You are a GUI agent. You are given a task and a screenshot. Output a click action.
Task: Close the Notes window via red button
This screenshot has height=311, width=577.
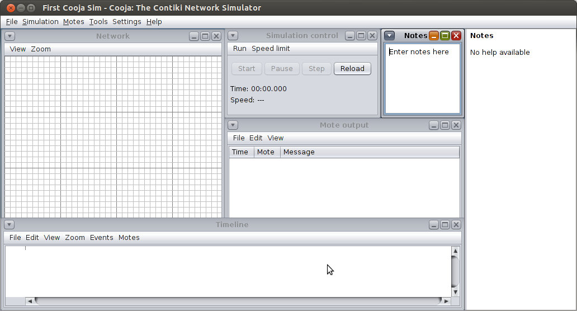456,35
